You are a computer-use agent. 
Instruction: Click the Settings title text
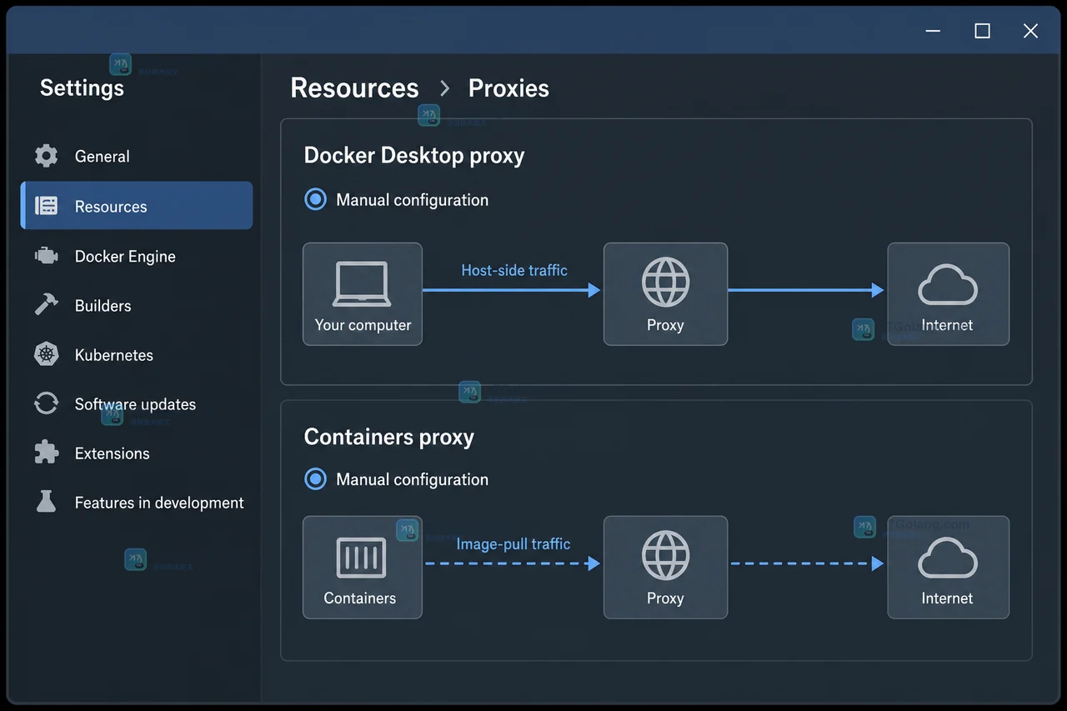82,88
